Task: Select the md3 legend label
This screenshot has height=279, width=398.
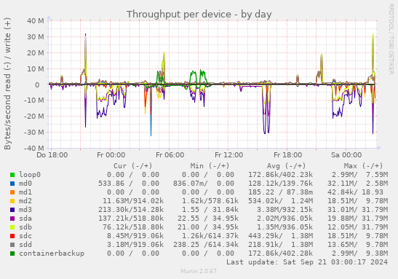Action: (x=25, y=210)
